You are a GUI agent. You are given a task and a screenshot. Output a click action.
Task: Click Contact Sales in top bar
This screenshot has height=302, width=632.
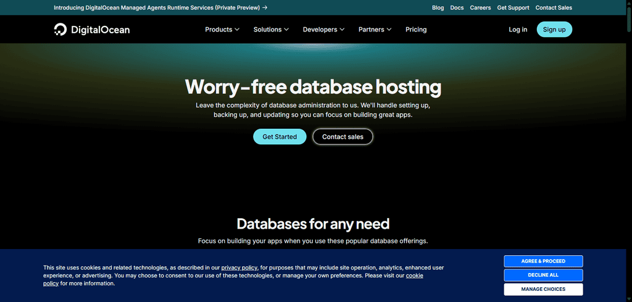tap(554, 7)
